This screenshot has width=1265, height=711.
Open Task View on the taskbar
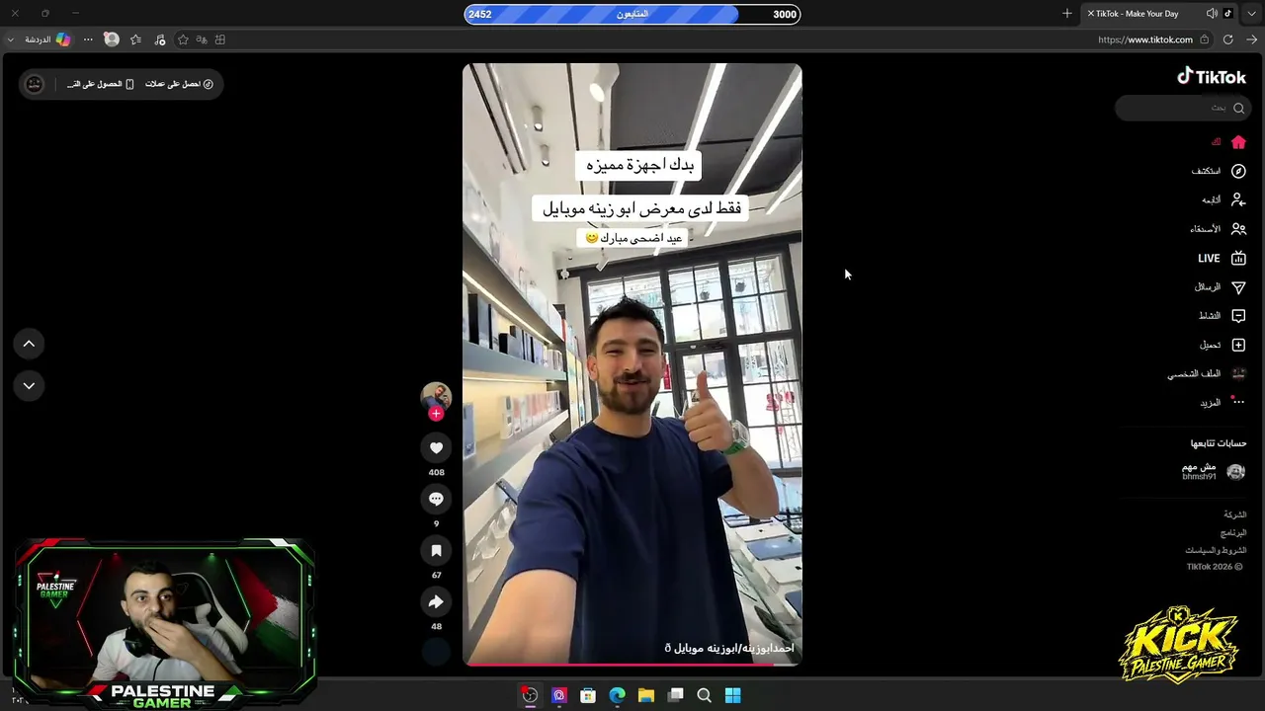[x=675, y=695]
